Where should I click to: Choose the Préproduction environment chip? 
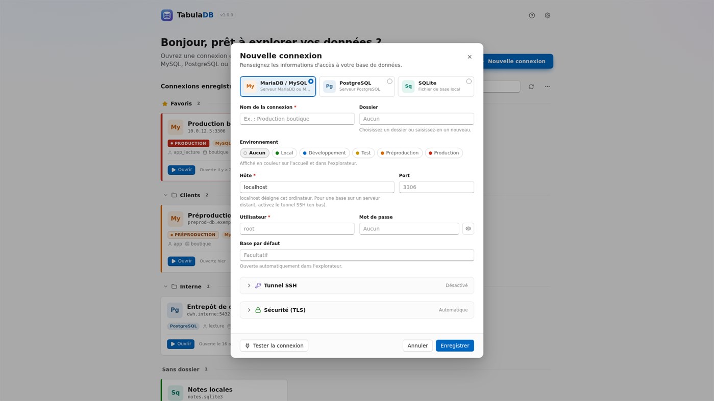tap(400, 153)
